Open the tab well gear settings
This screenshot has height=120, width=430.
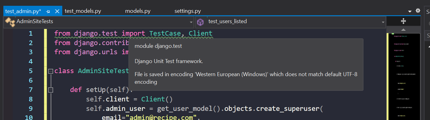418,11
